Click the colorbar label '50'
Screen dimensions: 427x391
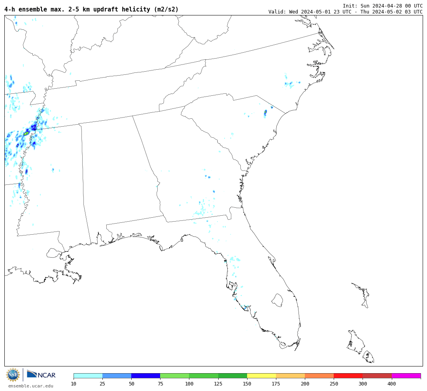click(131, 384)
